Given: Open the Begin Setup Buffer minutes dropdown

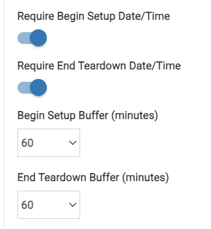Looking at the screenshot, I should [x=49, y=143].
